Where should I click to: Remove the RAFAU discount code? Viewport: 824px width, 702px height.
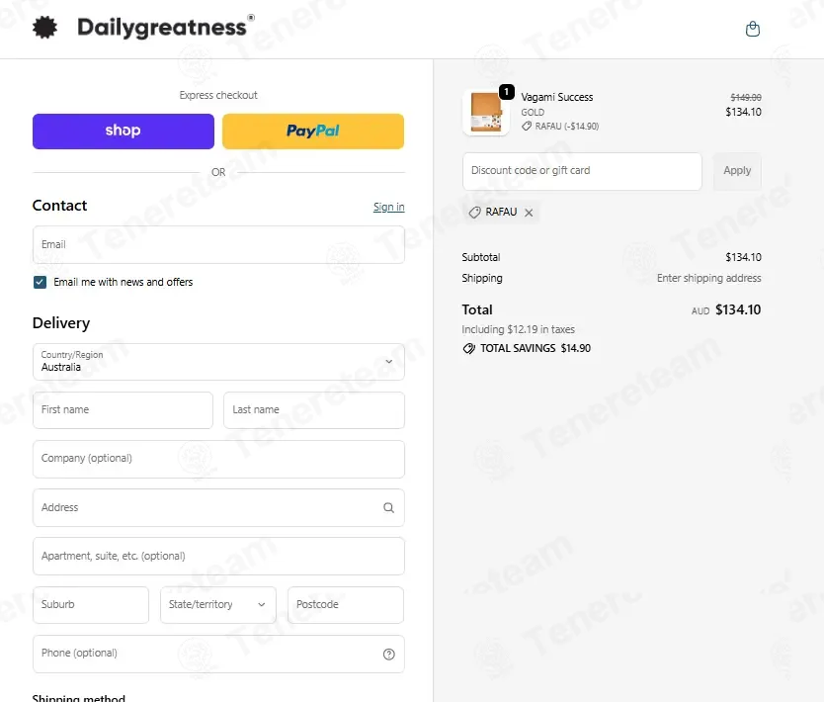529,213
